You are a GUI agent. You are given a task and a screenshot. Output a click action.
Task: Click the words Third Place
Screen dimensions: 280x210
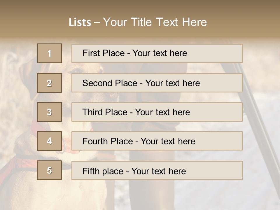coord(105,112)
